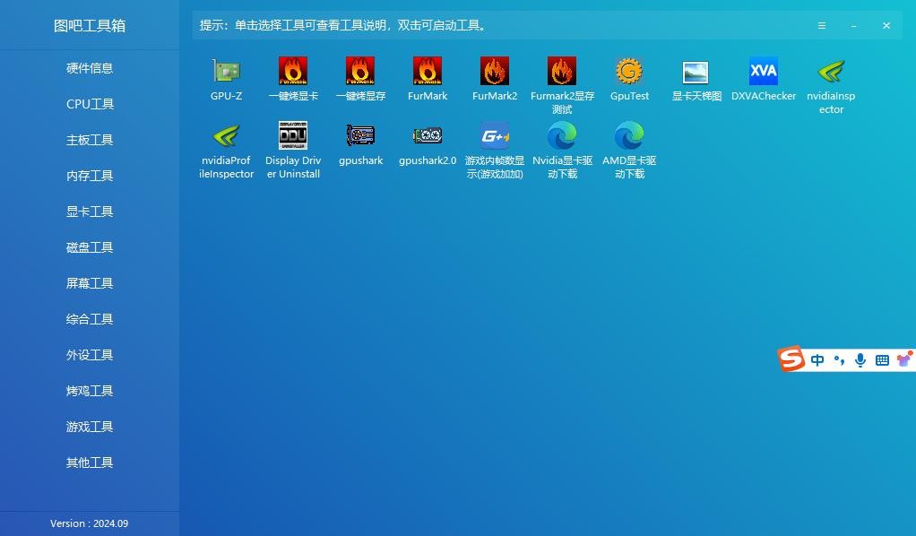The width and height of the screenshot is (916, 536).
Task: Click the 图吧工具箱 title text
Action: [x=90, y=26]
